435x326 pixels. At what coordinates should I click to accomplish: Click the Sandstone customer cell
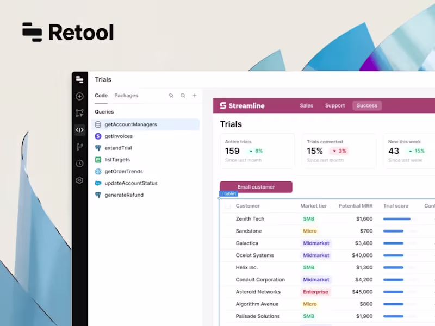point(248,231)
